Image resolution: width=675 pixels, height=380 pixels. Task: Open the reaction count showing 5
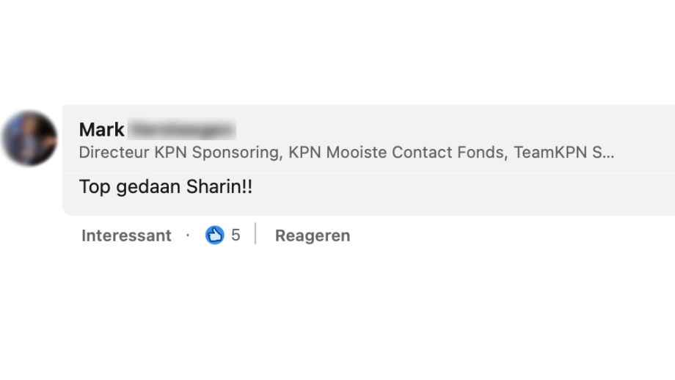[x=236, y=235]
